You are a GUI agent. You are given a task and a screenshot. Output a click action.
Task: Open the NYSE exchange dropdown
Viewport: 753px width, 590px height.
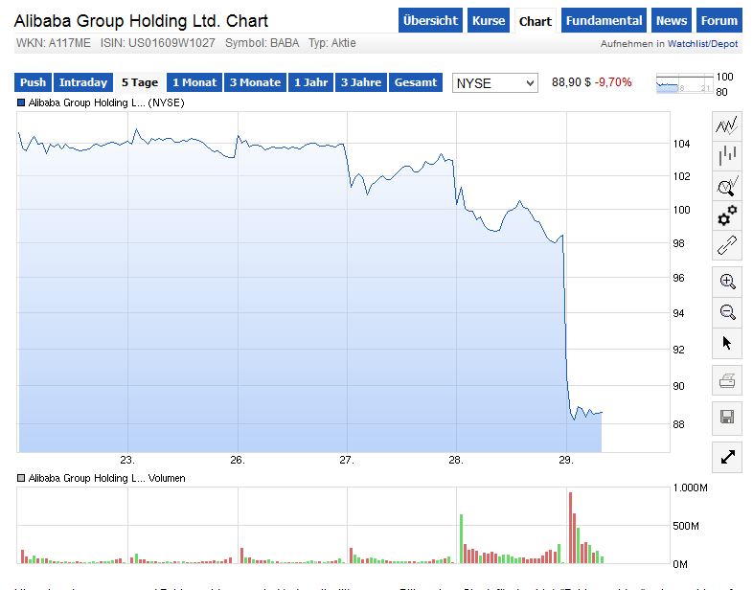[x=494, y=83]
